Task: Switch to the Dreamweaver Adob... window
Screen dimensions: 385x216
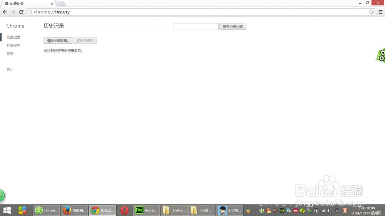Action: point(146,210)
